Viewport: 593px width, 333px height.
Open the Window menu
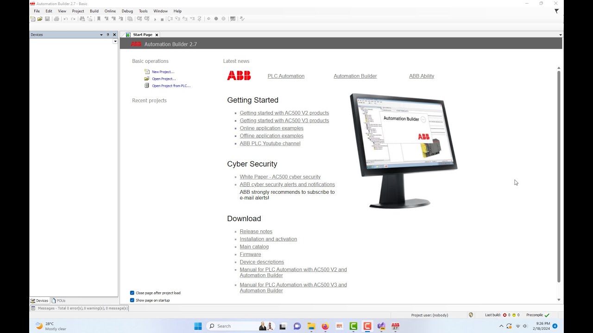pos(160,11)
